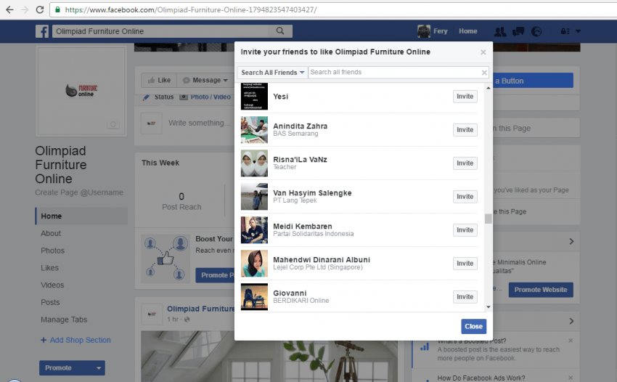This screenshot has height=382, width=617.
Task: Click the green padlock security icon
Action: tap(57, 9)
